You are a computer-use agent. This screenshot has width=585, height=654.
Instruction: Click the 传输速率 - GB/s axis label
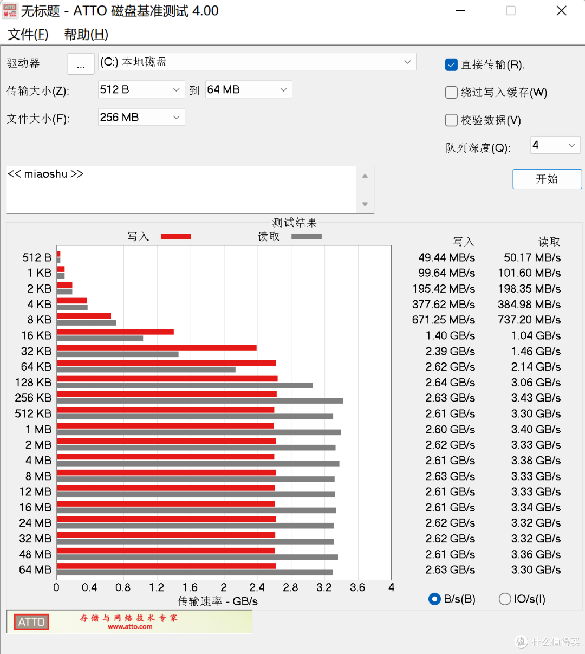pyautogui.click(x=218, y=601)
